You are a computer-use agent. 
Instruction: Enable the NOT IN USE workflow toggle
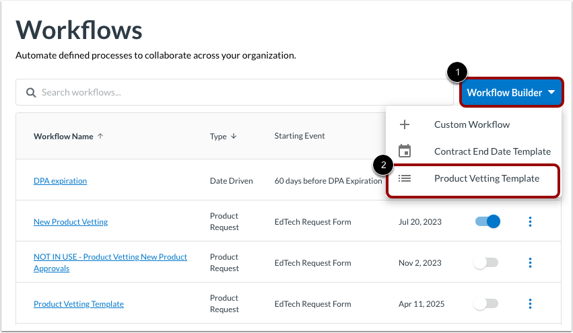pos(486,262)
